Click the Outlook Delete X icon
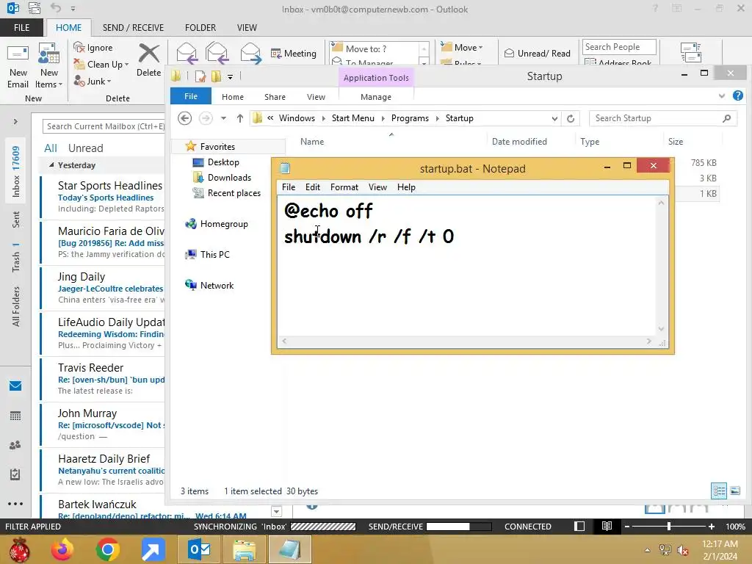The image size is (752, 564). (x=148, y=54)
